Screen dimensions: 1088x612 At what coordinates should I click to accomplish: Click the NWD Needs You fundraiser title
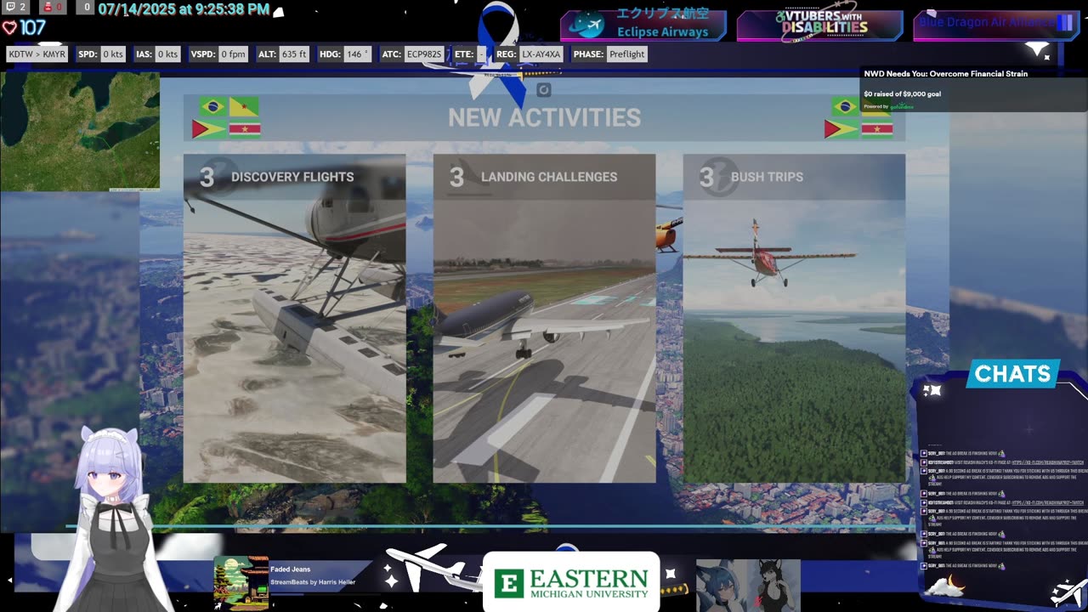(946, 74)
